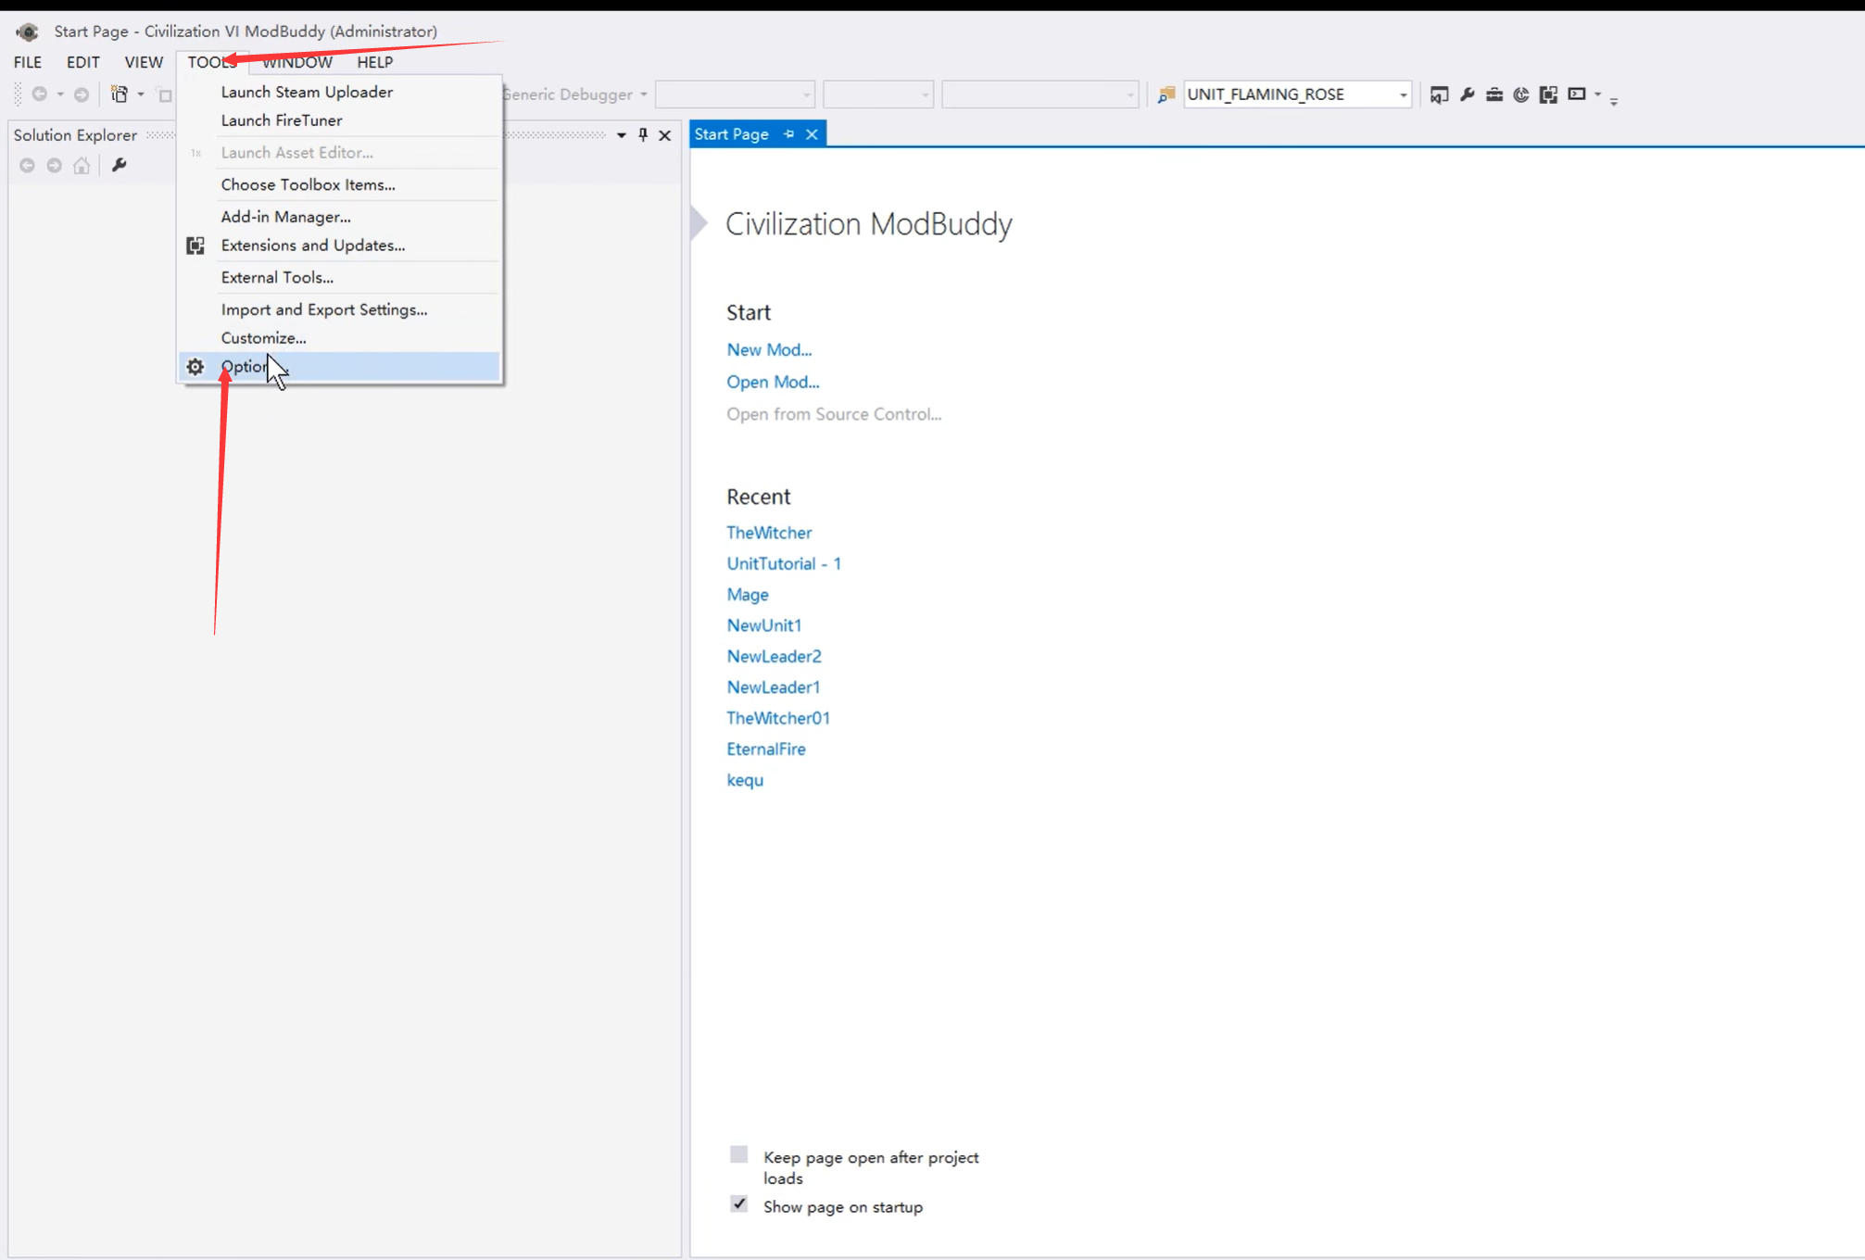
Task: Open toolbar overflow options arrow
Action: (1614, 101)
